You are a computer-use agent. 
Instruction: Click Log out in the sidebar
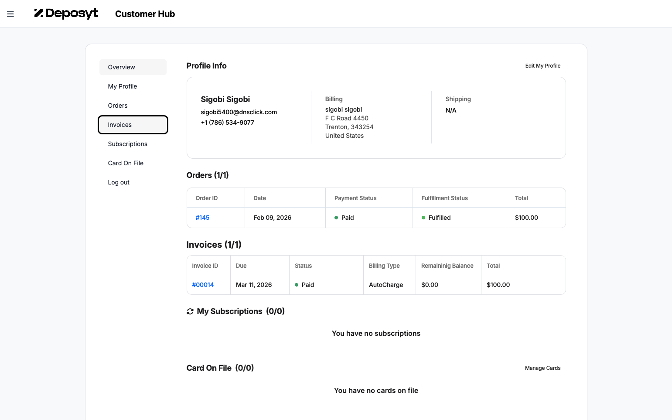pyautogui.click(x=133, y=182)
